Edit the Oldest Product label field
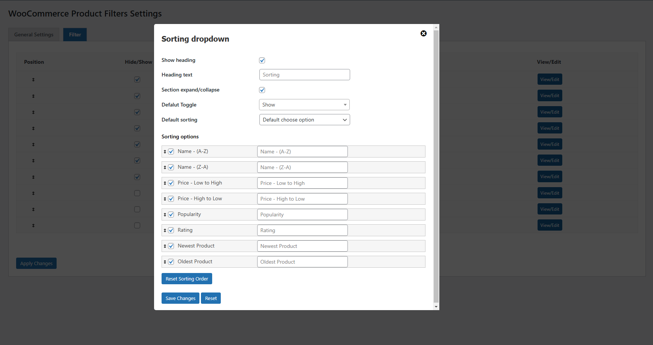 303,262
